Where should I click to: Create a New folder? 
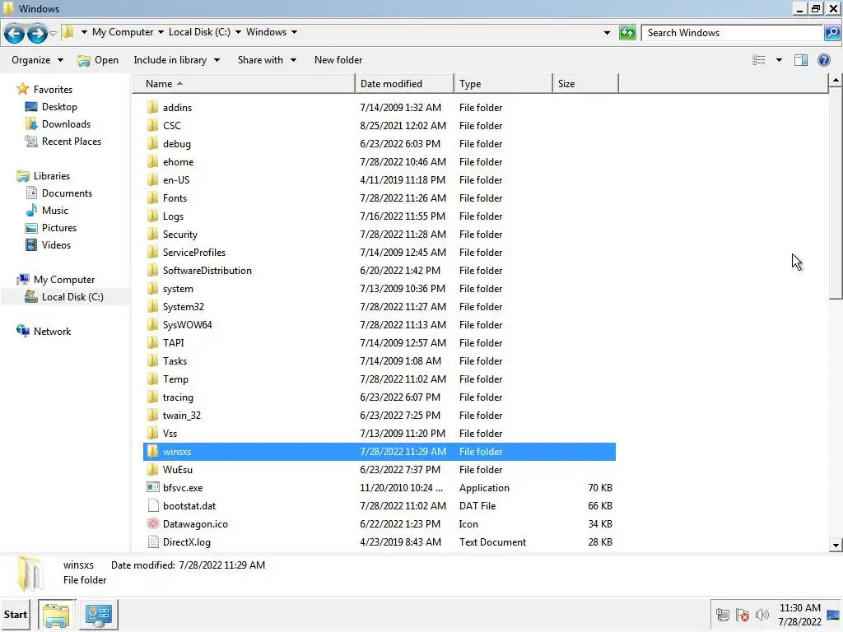[x=338, y=60]
